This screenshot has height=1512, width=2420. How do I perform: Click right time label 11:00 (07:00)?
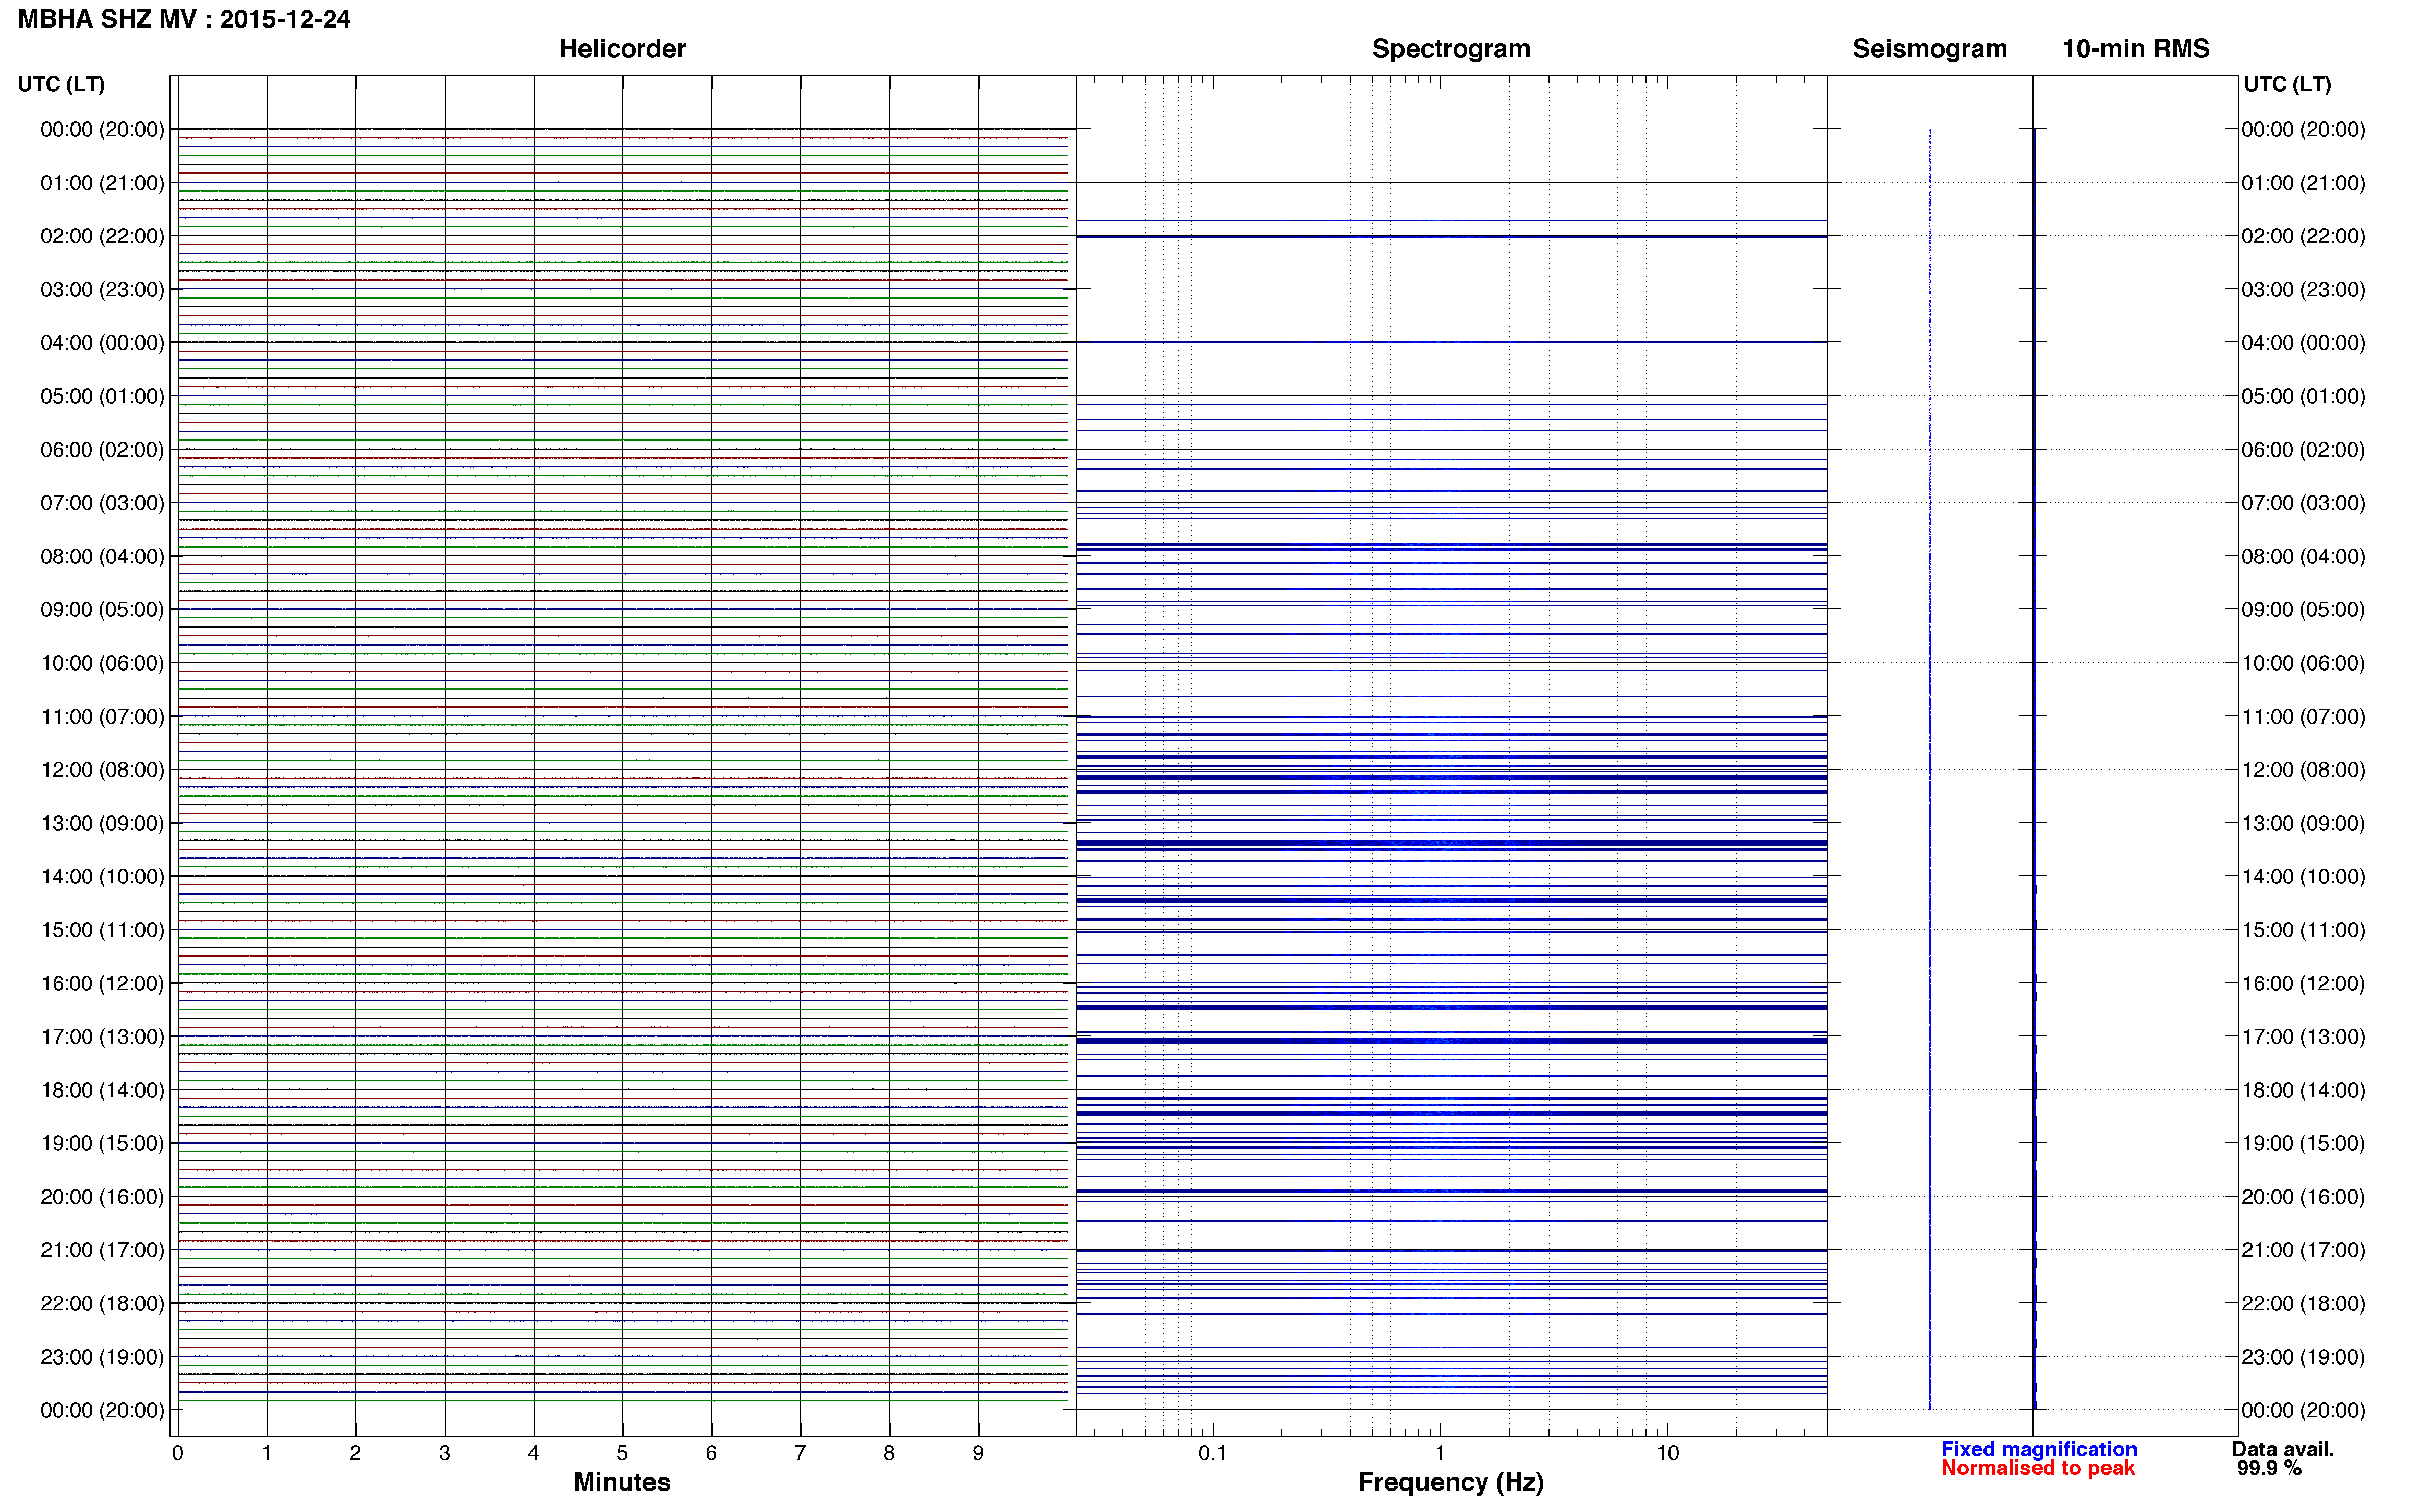click(2303, 716)
